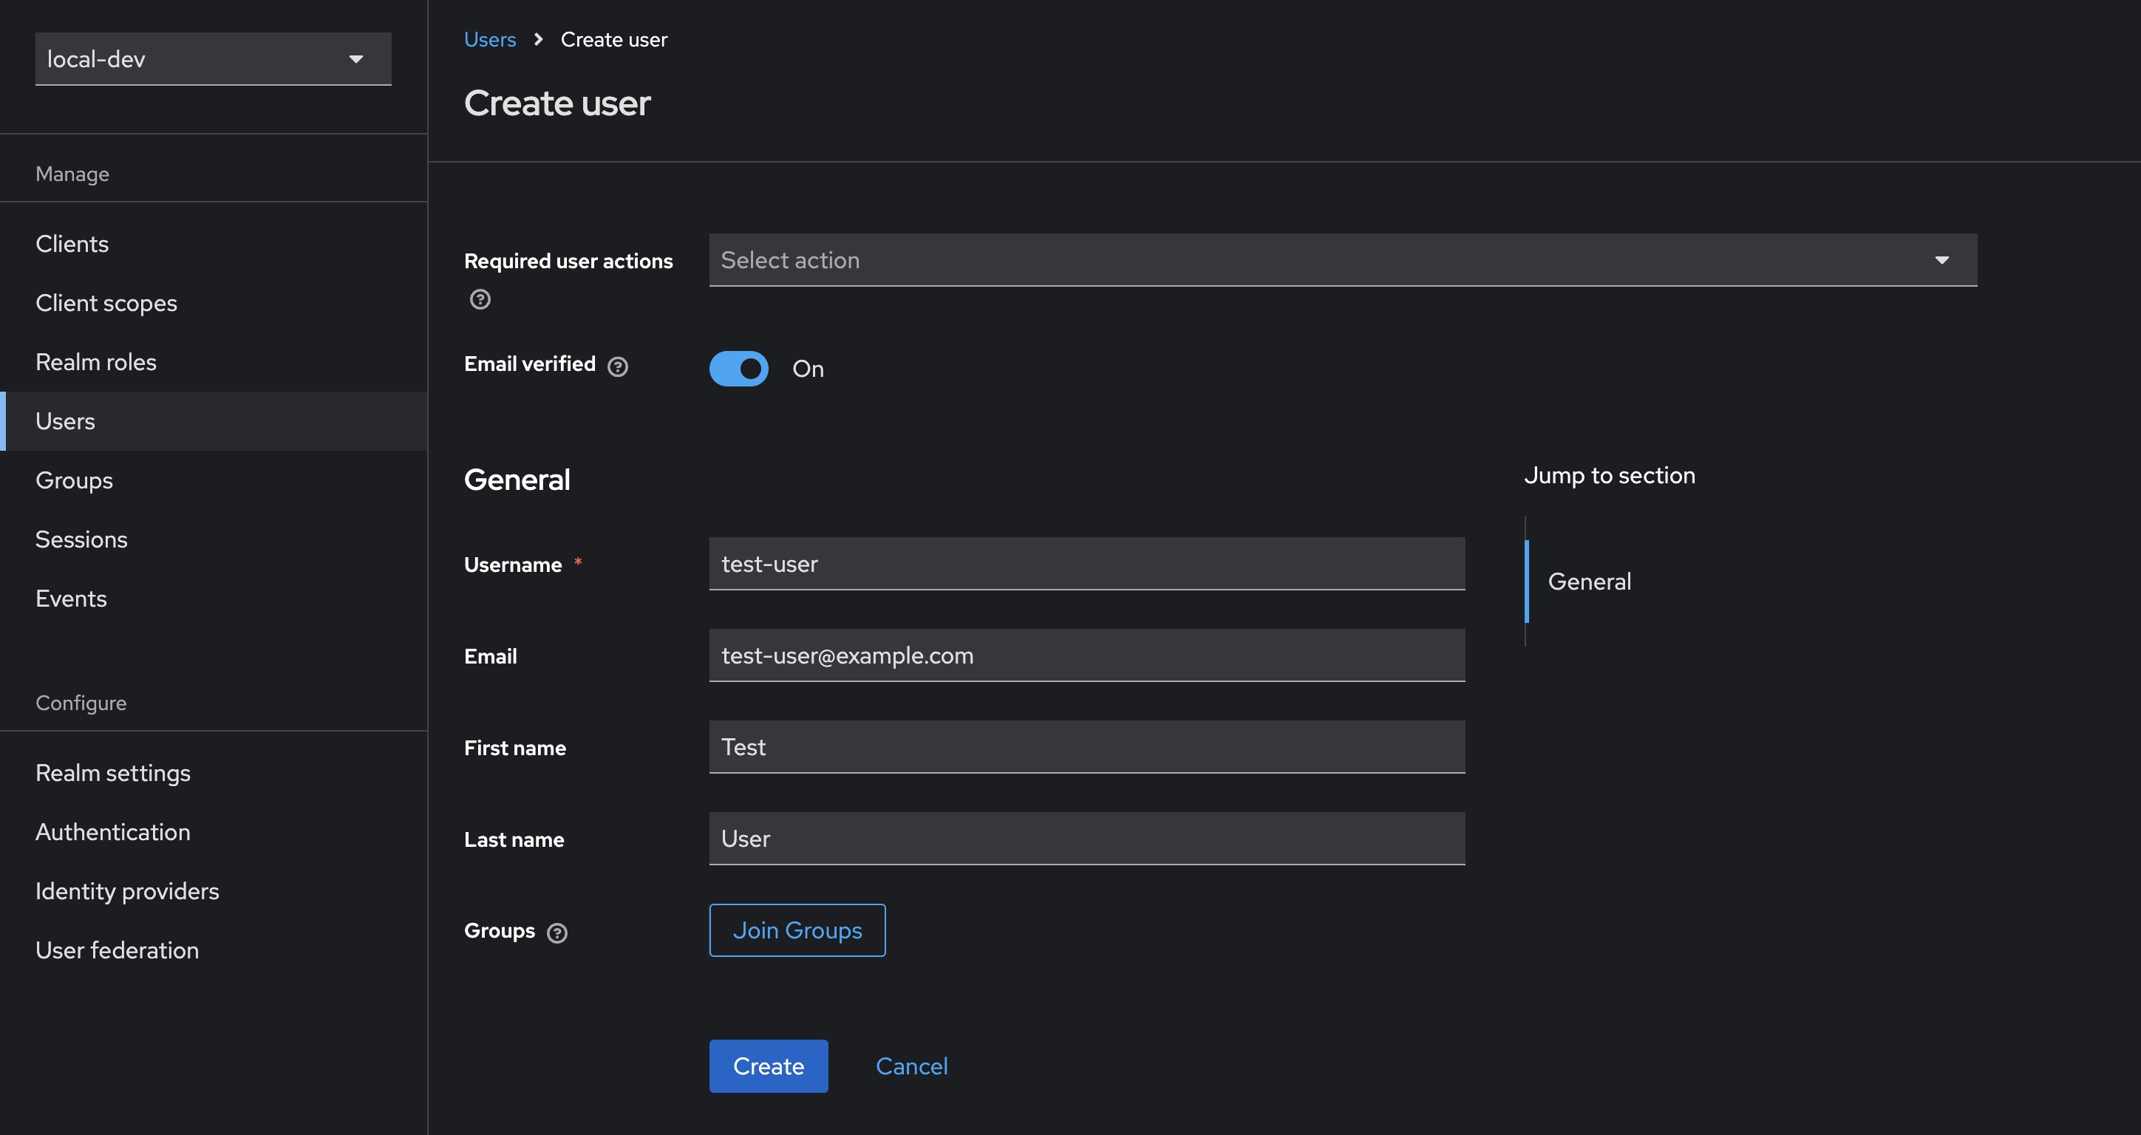The height and width of the screenshot is (1135, 2141).
Task: Select Sessions in the sidebar
Action: [81, 539]
